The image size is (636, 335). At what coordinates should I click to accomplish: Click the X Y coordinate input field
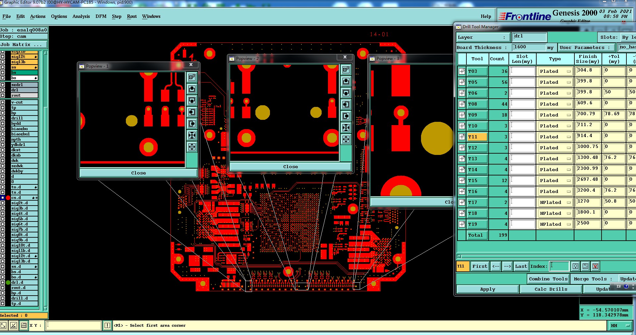(74, 325)
